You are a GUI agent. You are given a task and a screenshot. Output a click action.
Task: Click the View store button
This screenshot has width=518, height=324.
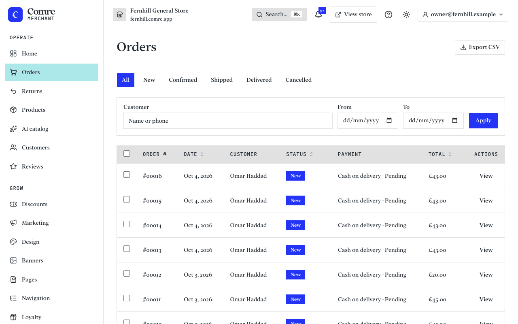pos(354,15)
